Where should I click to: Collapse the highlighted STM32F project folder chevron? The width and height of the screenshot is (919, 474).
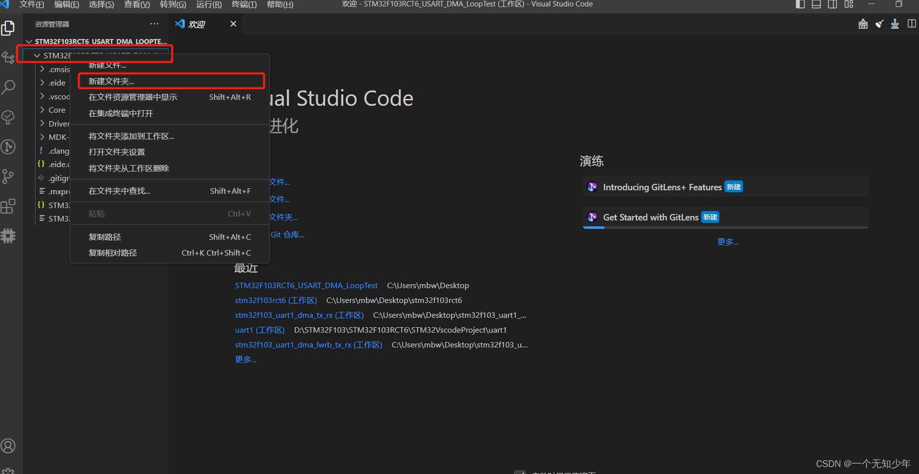click(x=37, y=55)
